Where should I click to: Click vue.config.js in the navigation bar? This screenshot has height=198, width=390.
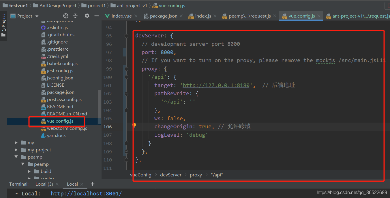coord(169,5)
